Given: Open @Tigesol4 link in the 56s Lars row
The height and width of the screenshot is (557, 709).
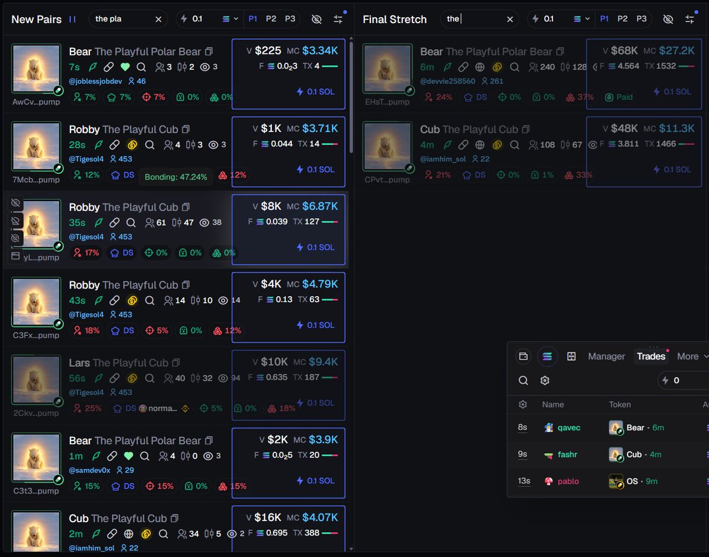Looking at the screenshot, I should (x=86, y=392).
